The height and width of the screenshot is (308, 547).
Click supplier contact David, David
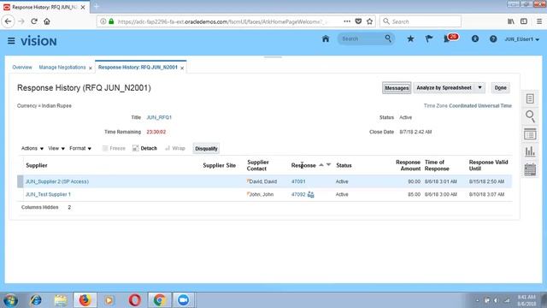pos(263,181)
